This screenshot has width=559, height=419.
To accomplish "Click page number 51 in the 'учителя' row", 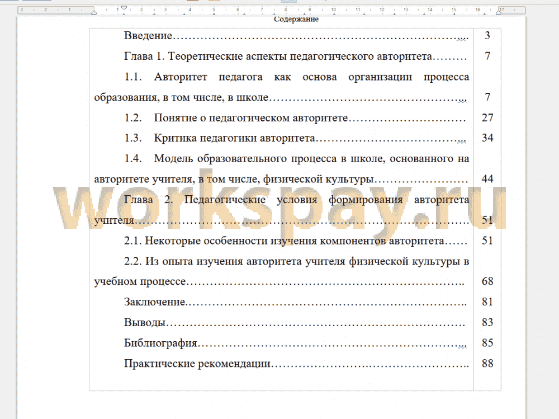I will point(487,220).
